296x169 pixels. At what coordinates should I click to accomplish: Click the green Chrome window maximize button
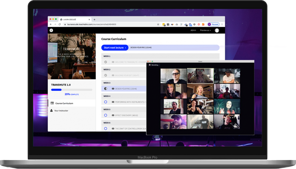coord(56,19)
